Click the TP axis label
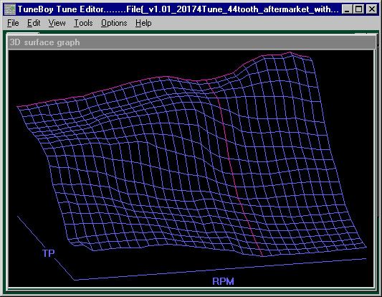 point(49,253)
